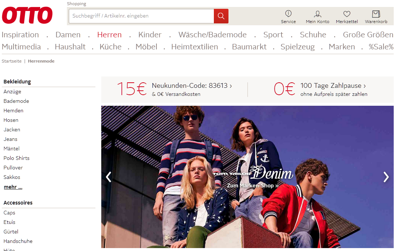The width and height of the screenshot is (397, 251).
Task: Click the Tom Tailor Denim banner photo
Action: [247, 177]
